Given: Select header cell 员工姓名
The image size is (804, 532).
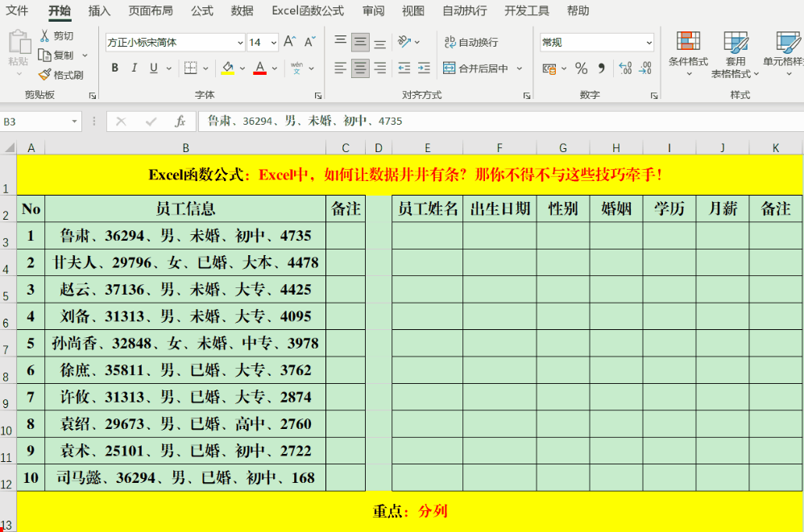Looking at the screenshot, I should coord(428,209).
